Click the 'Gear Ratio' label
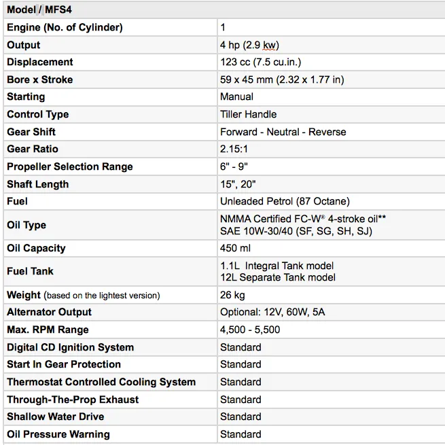445x445 pixels. point(33,149)
